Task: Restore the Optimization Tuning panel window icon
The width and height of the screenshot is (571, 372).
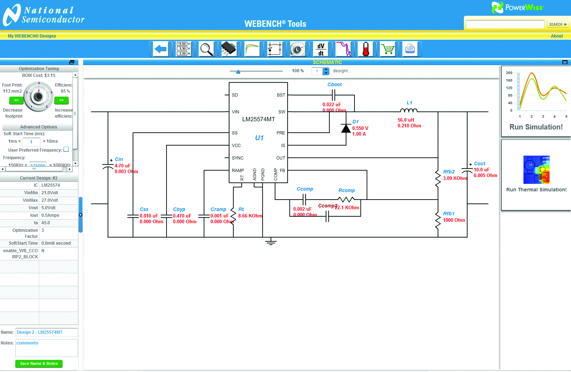Action: pyautogui.click(x=72, y=62)
